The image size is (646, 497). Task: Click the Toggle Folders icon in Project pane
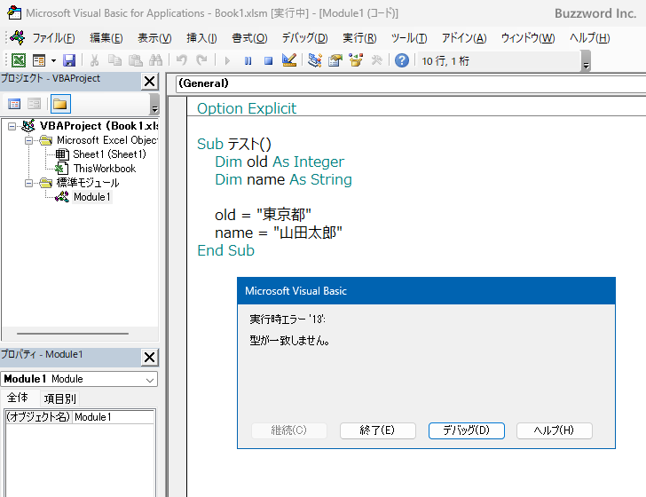(x=60, y=104)
